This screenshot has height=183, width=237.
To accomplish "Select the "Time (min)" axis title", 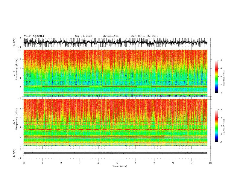I will click(x=120, y=166).
